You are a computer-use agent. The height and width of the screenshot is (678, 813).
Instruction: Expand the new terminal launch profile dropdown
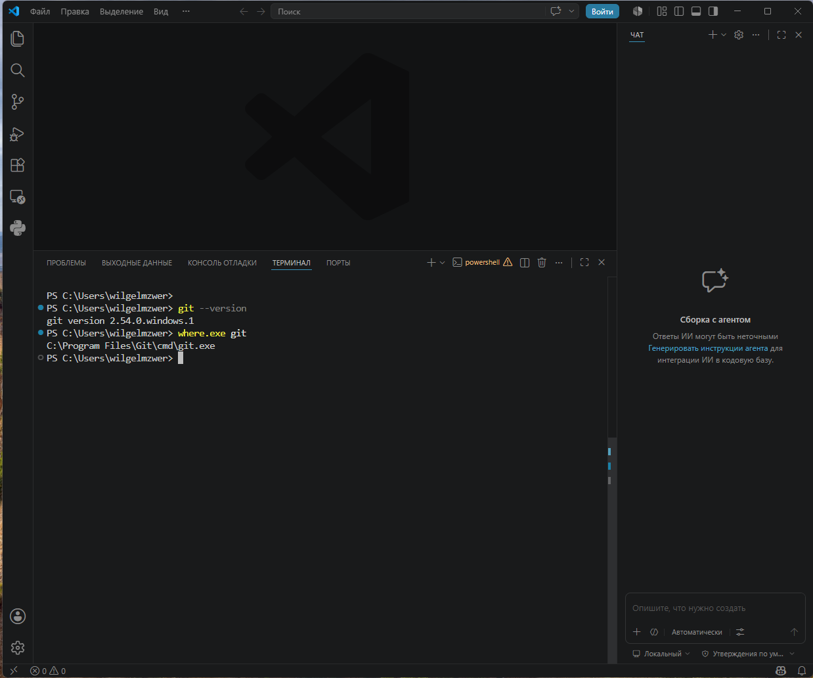coord(443,263)
